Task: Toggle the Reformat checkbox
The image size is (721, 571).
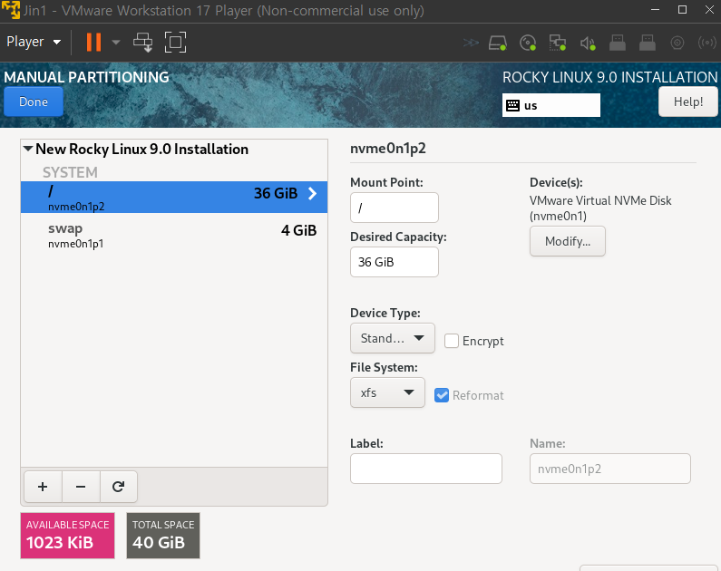Action: [442, 395]
